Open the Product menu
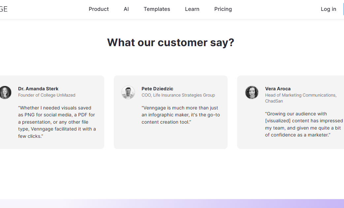This screenshot has height=208, width=344. click(x=99, y=9)
